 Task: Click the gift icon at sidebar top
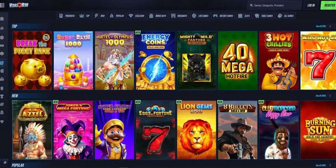[2, 19]
